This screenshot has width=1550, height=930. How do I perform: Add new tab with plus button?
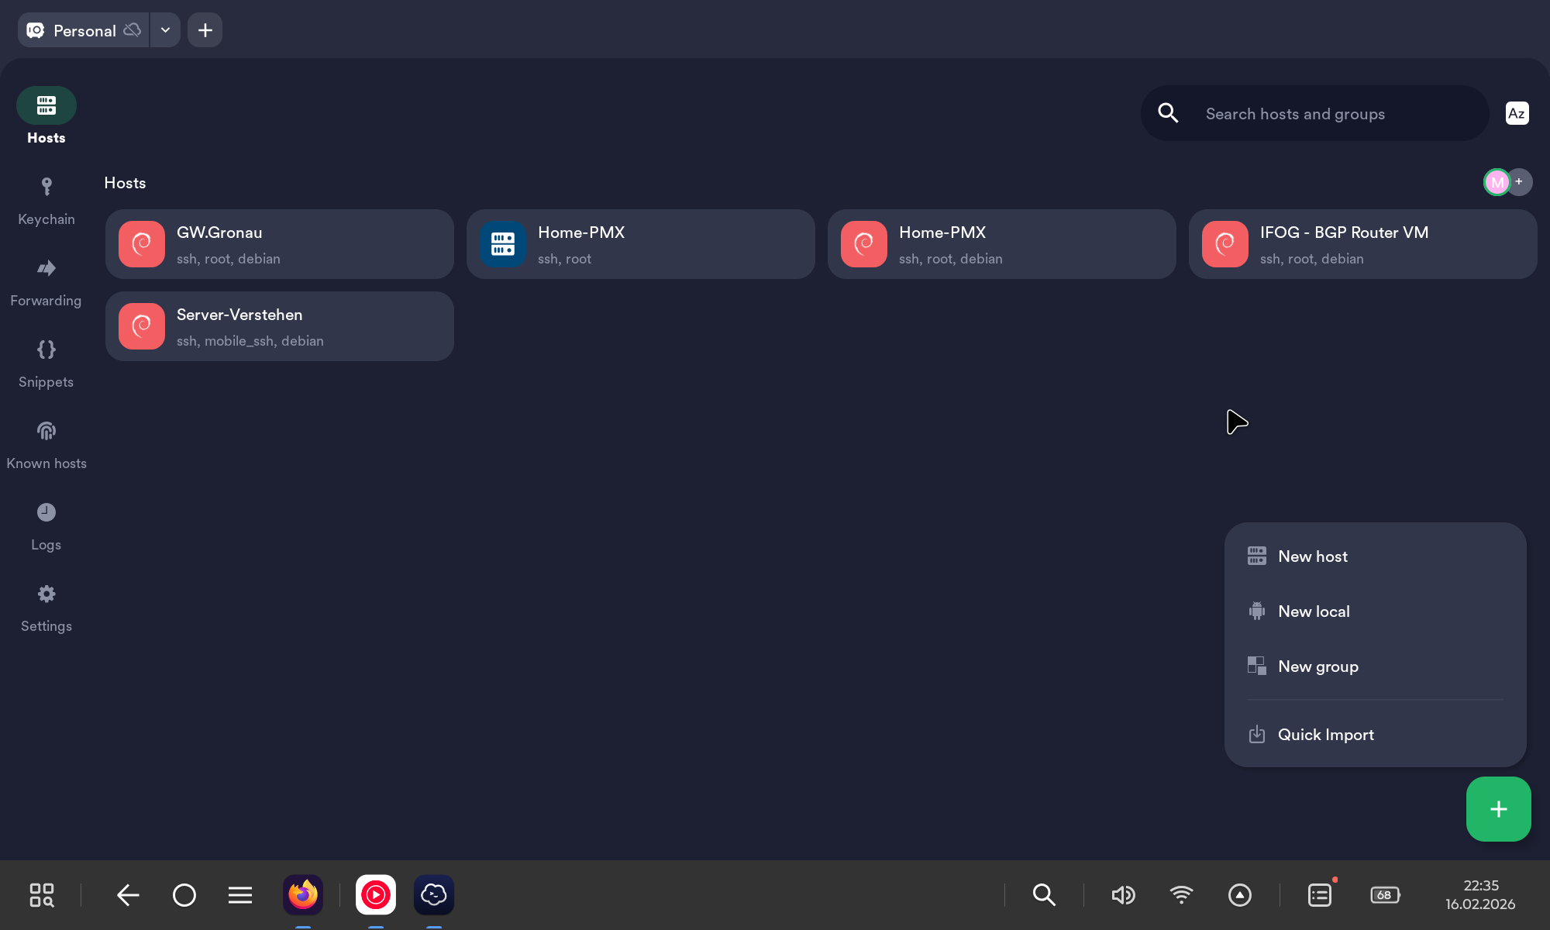pyautogui.click(x=205, y=30)
